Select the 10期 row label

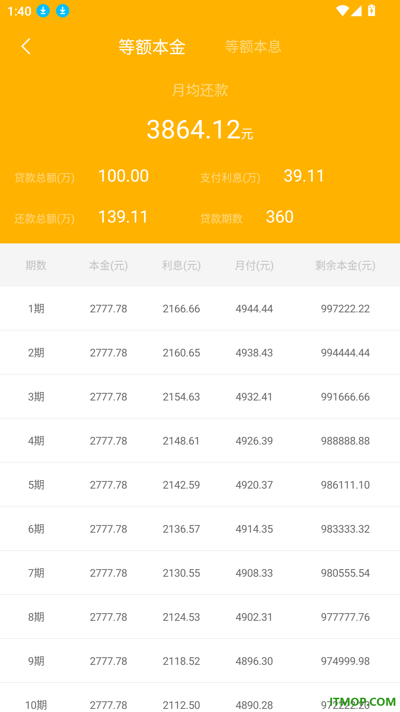pos(36,705)
